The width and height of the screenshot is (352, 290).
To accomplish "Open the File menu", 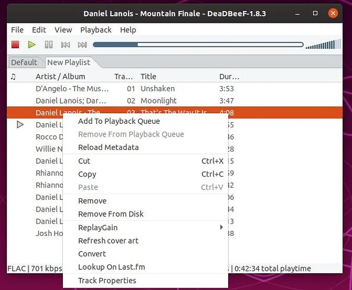I will (17, 30).
